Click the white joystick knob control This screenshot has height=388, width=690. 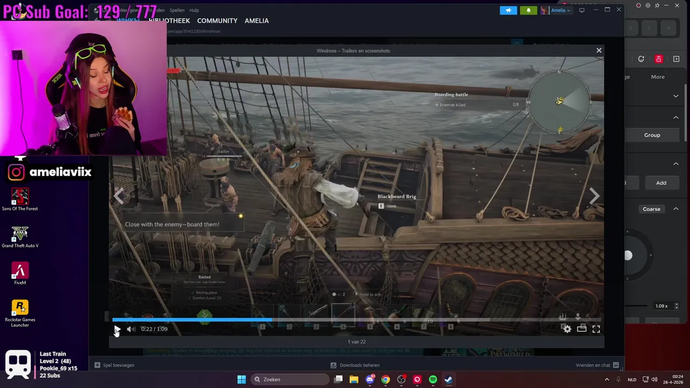tap(628, 255)
